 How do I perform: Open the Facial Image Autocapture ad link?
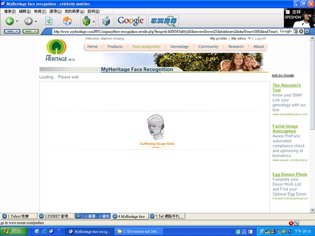(x=285, y=128)
